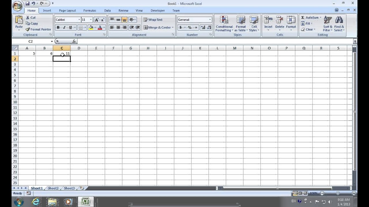This screenshot has width=369, height=207.
Task: Open the Sort & Filter tool
Action: [327, 24]
